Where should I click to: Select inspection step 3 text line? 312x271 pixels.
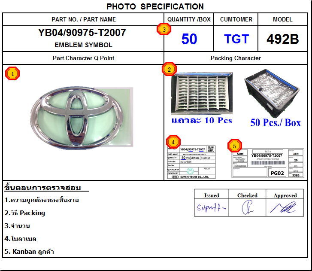click(17, 226)
